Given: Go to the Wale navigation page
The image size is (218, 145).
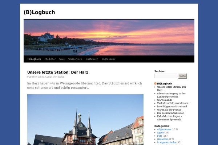Looking at the screenshot, I should click(x=62, y=59).
